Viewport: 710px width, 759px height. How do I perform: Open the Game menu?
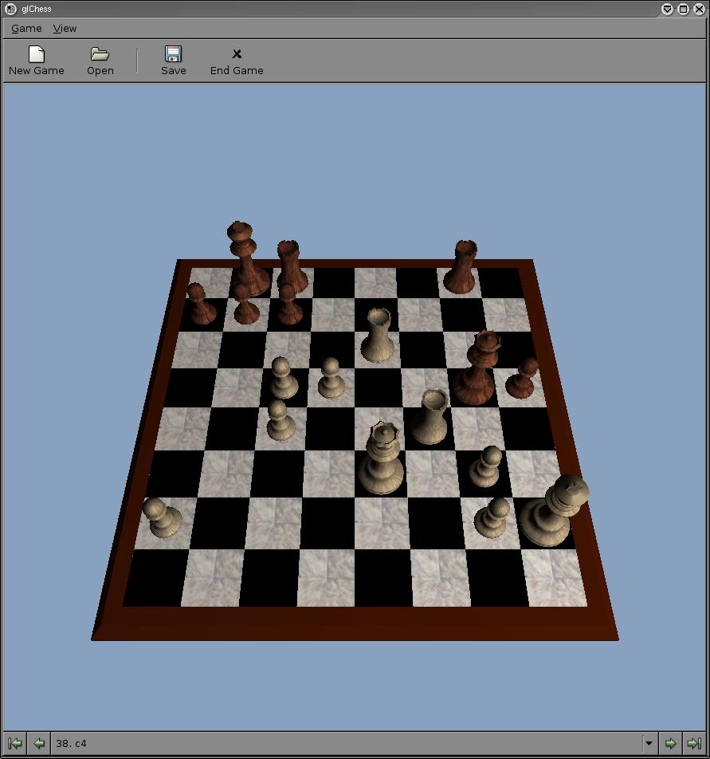pos(26,29)
